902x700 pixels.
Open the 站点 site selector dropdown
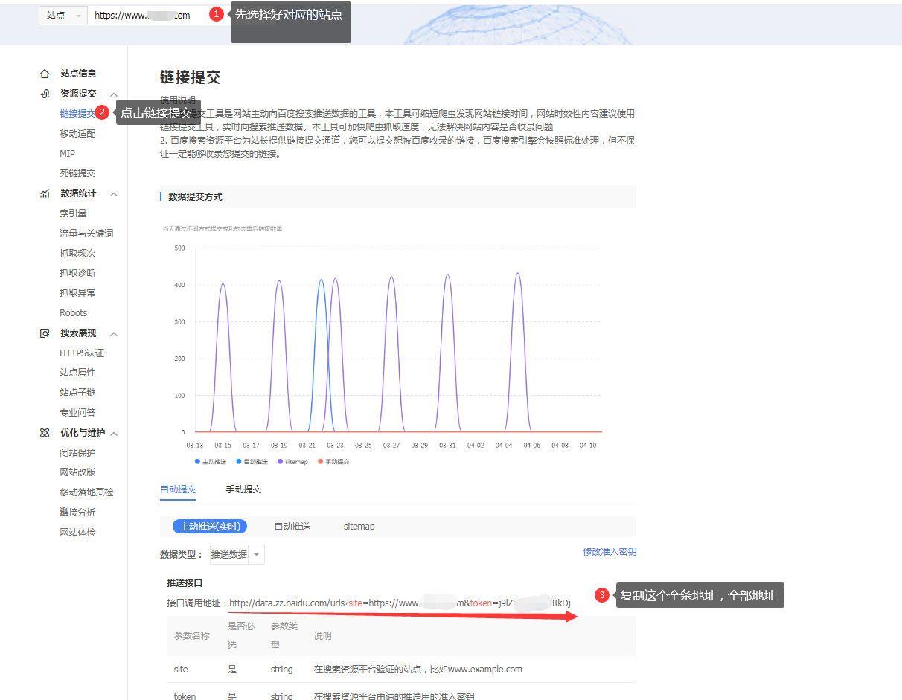coord(63,14)
